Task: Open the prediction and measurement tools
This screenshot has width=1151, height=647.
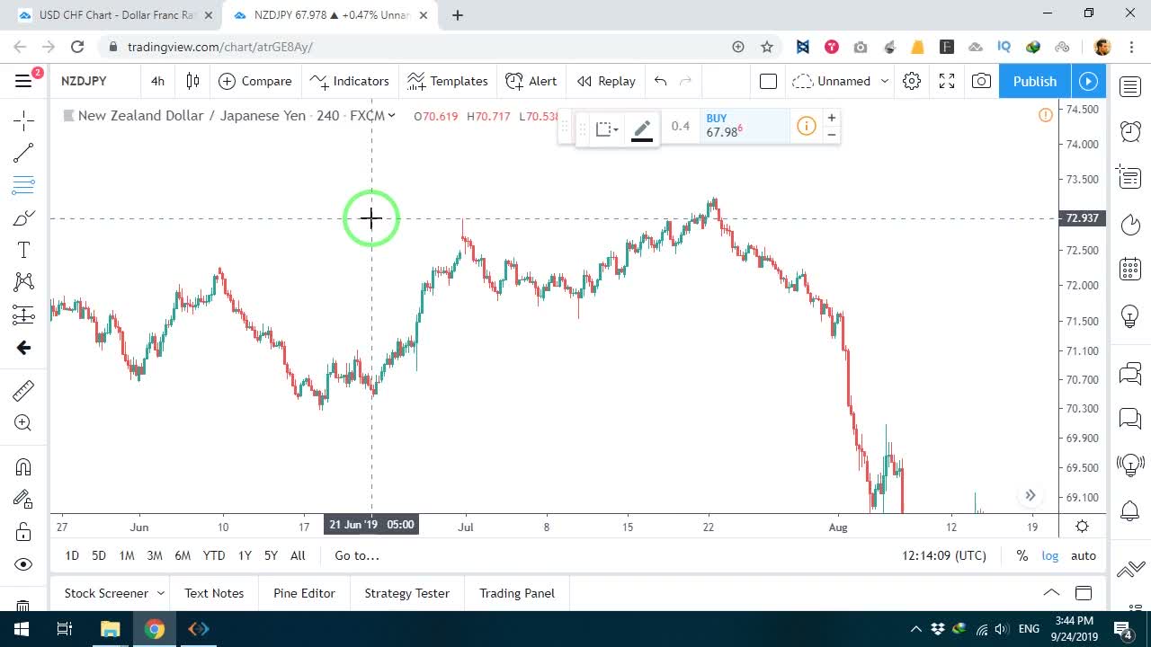Action: [23, 315]
